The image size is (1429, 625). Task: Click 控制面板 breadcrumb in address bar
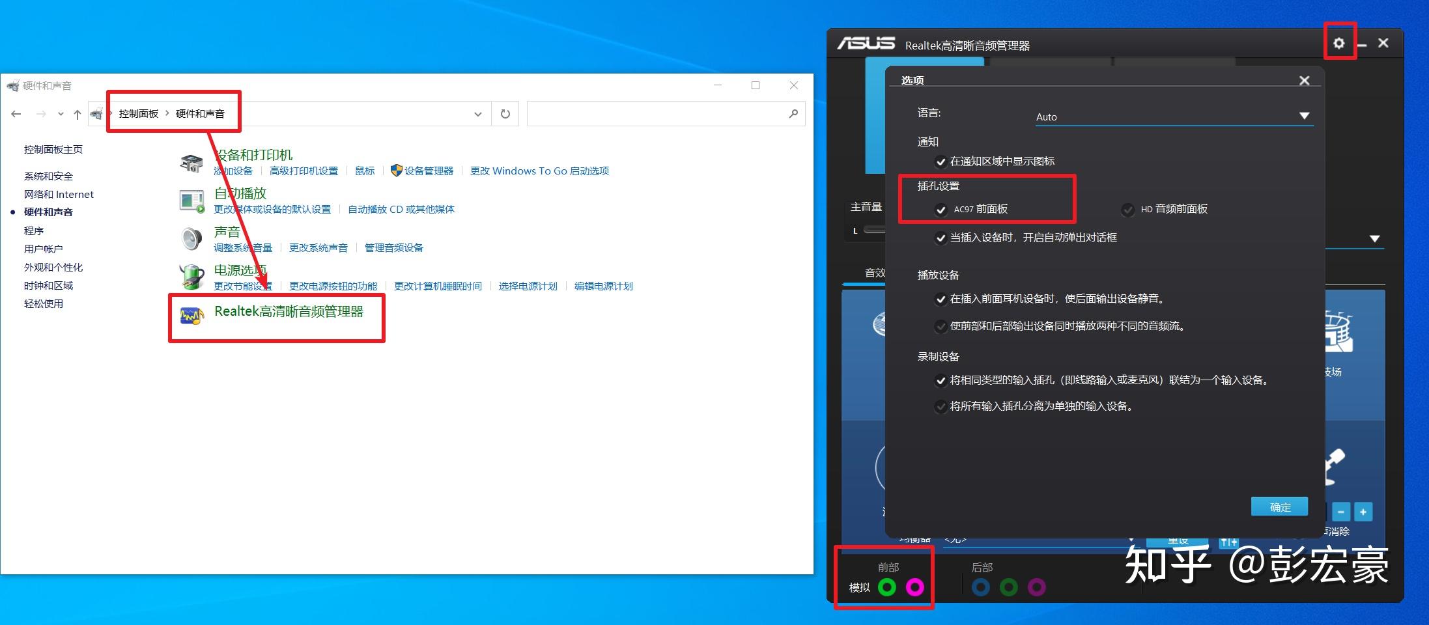coord(139,114)
